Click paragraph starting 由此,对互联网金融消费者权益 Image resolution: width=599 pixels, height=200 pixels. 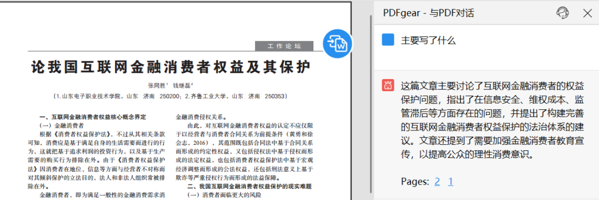[x=245, y=152]
